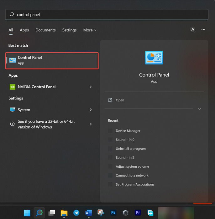Open the More filter dropdown
The image size is (215, 219).
pos(90,30)
